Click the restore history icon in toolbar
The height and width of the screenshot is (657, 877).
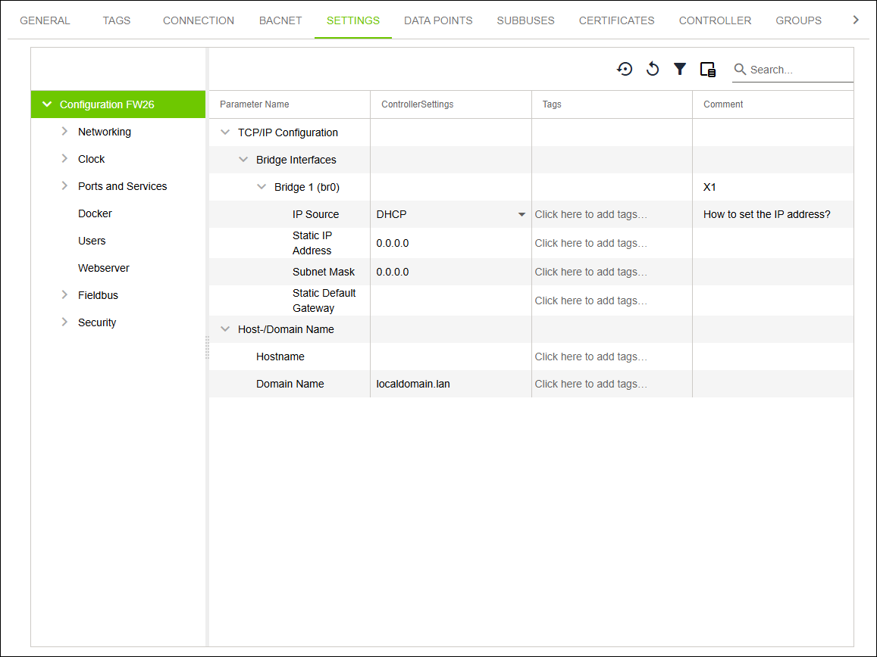coord(624,70)
